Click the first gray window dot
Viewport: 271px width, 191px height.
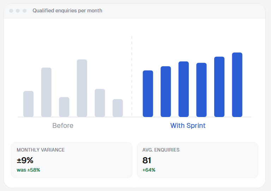(x=11, y=11)
